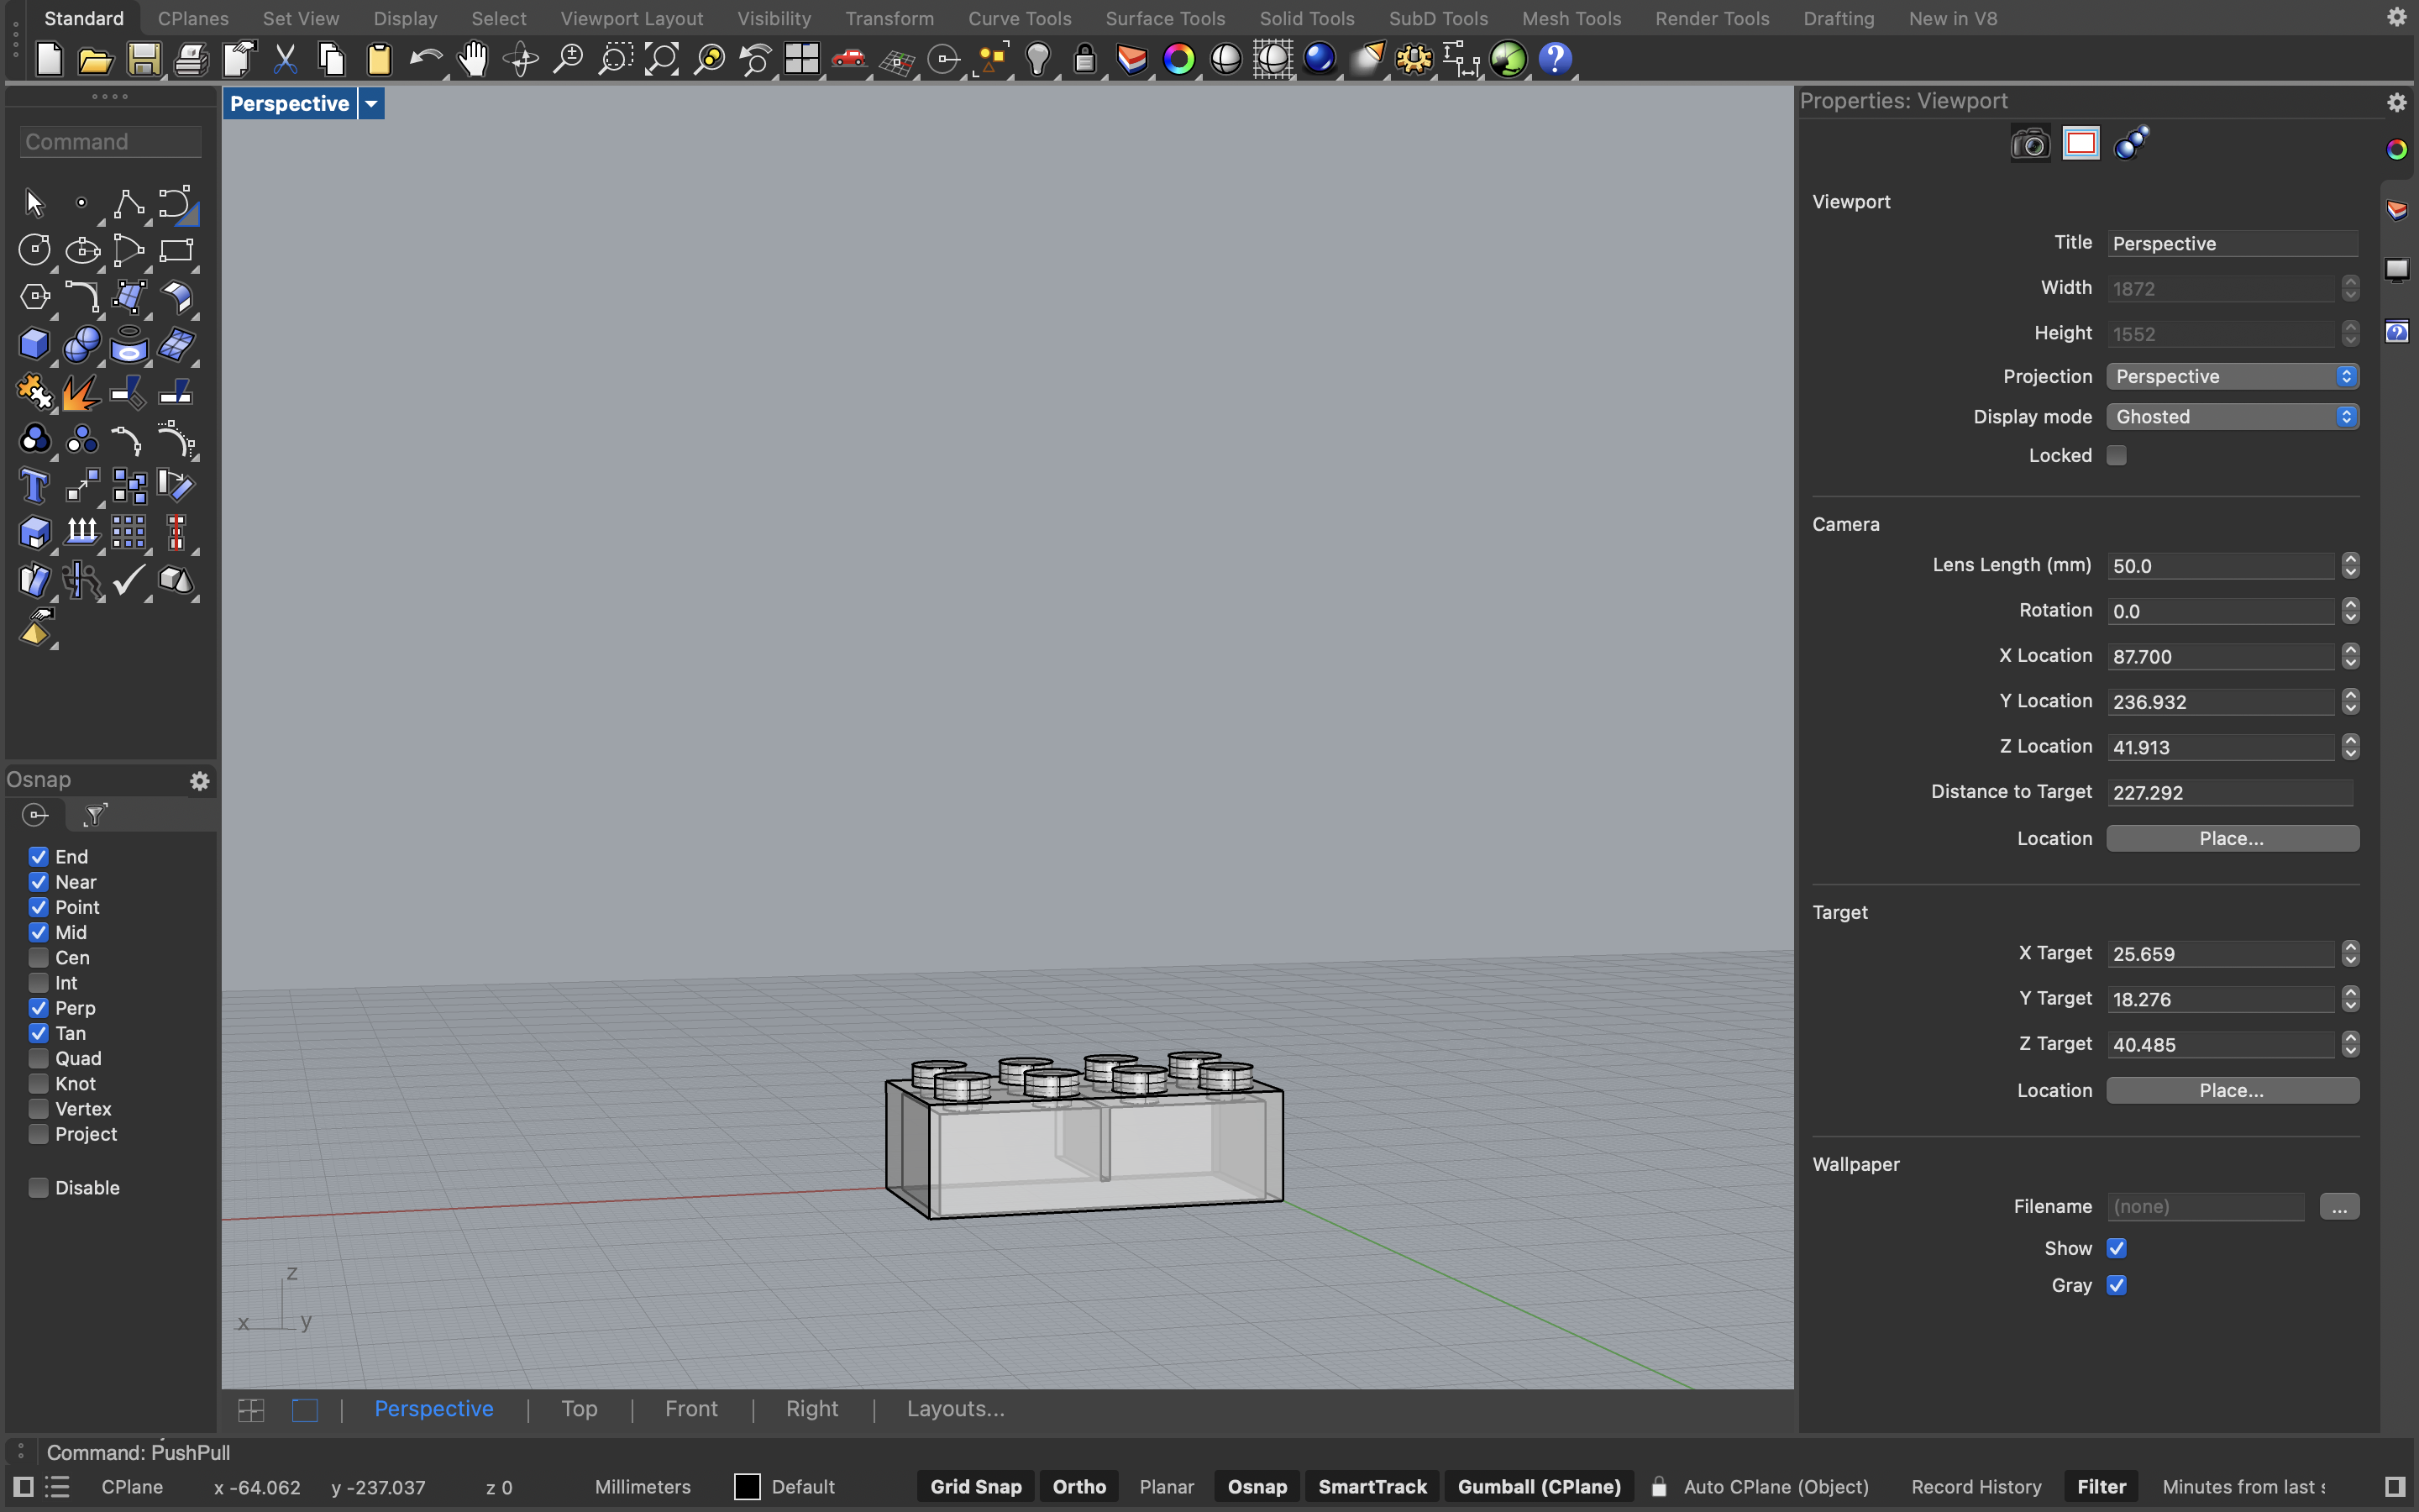Enable the Cen osnap checkbox
The width and height of the screenshot is (2419, 1512).
pyautogui.click(x=39, y=957)
